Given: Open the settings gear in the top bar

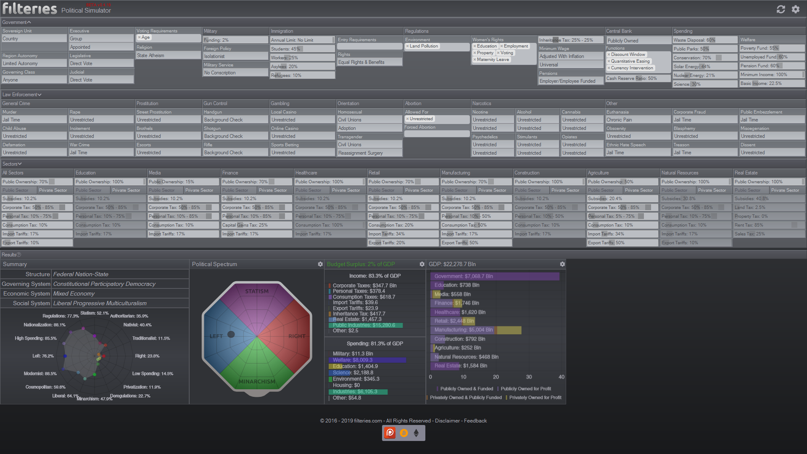Looking at the screenshot, I should coord(796,9).
